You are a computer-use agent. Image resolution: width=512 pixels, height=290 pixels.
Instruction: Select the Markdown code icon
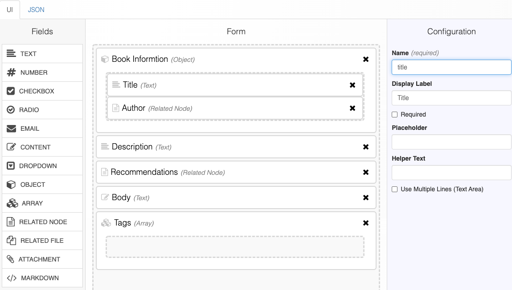coord(12,278)
